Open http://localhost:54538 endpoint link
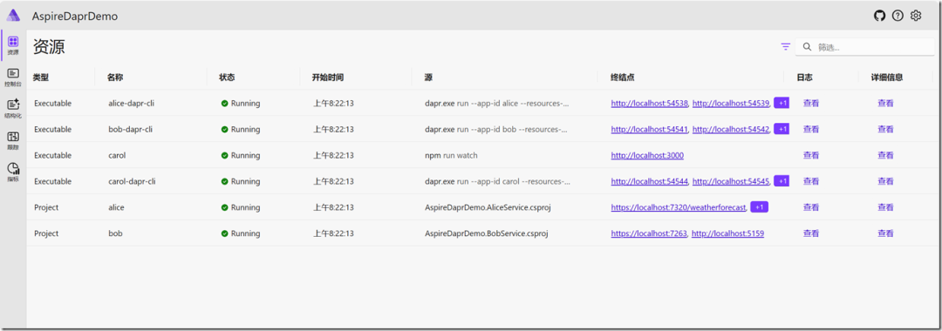Image resolution: width=942 pixels, height=331 pixels. (x=650, y=103)
